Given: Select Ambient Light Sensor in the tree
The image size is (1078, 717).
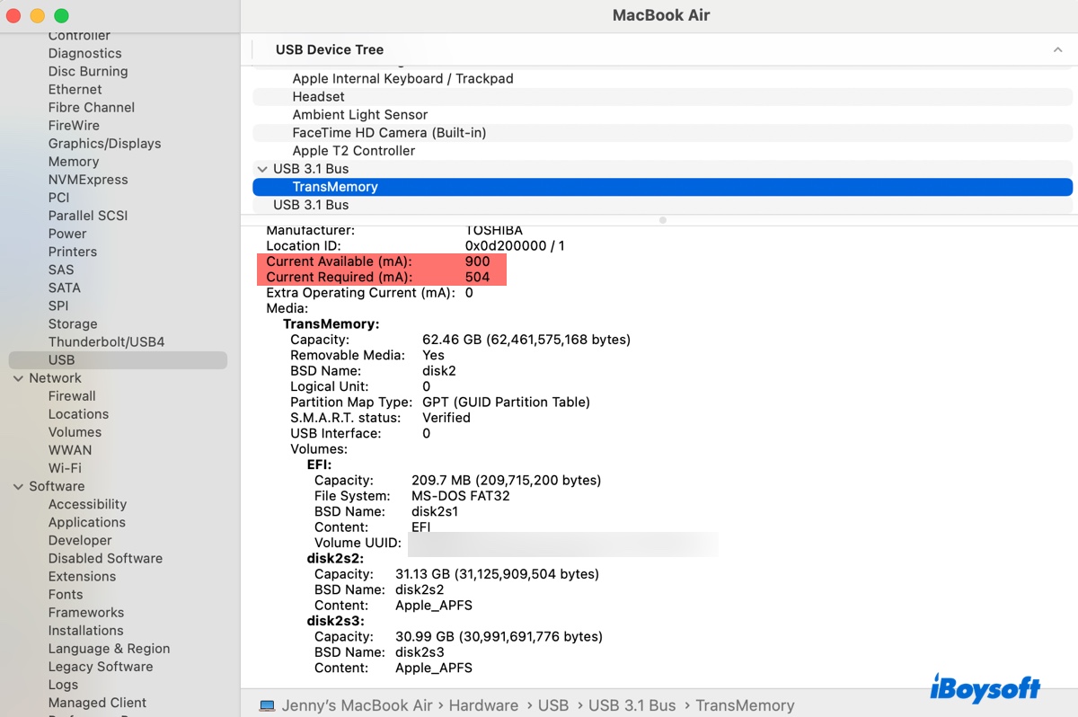Looking at the screenshot, I should [x=359, y=114].
